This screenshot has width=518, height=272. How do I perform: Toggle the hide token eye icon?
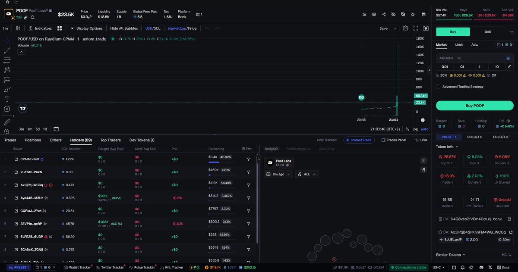[x=393, y=14]
